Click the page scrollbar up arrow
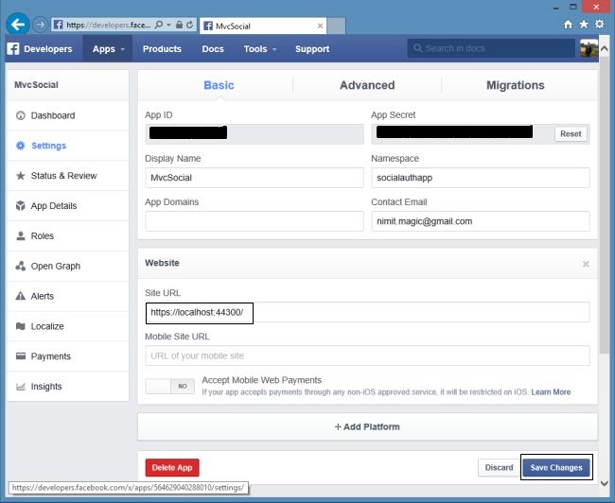Screen dimensions: 615x503 click(x=605, y=49)
